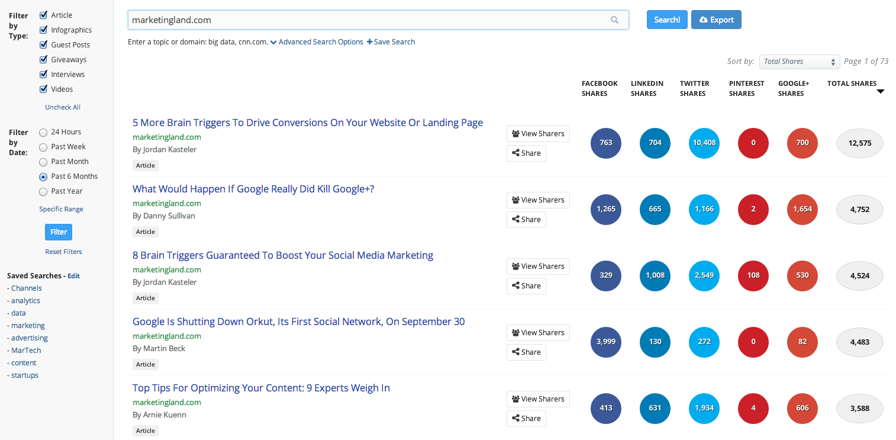View Sharers for the Orkut shutdown article

[538, 333]
